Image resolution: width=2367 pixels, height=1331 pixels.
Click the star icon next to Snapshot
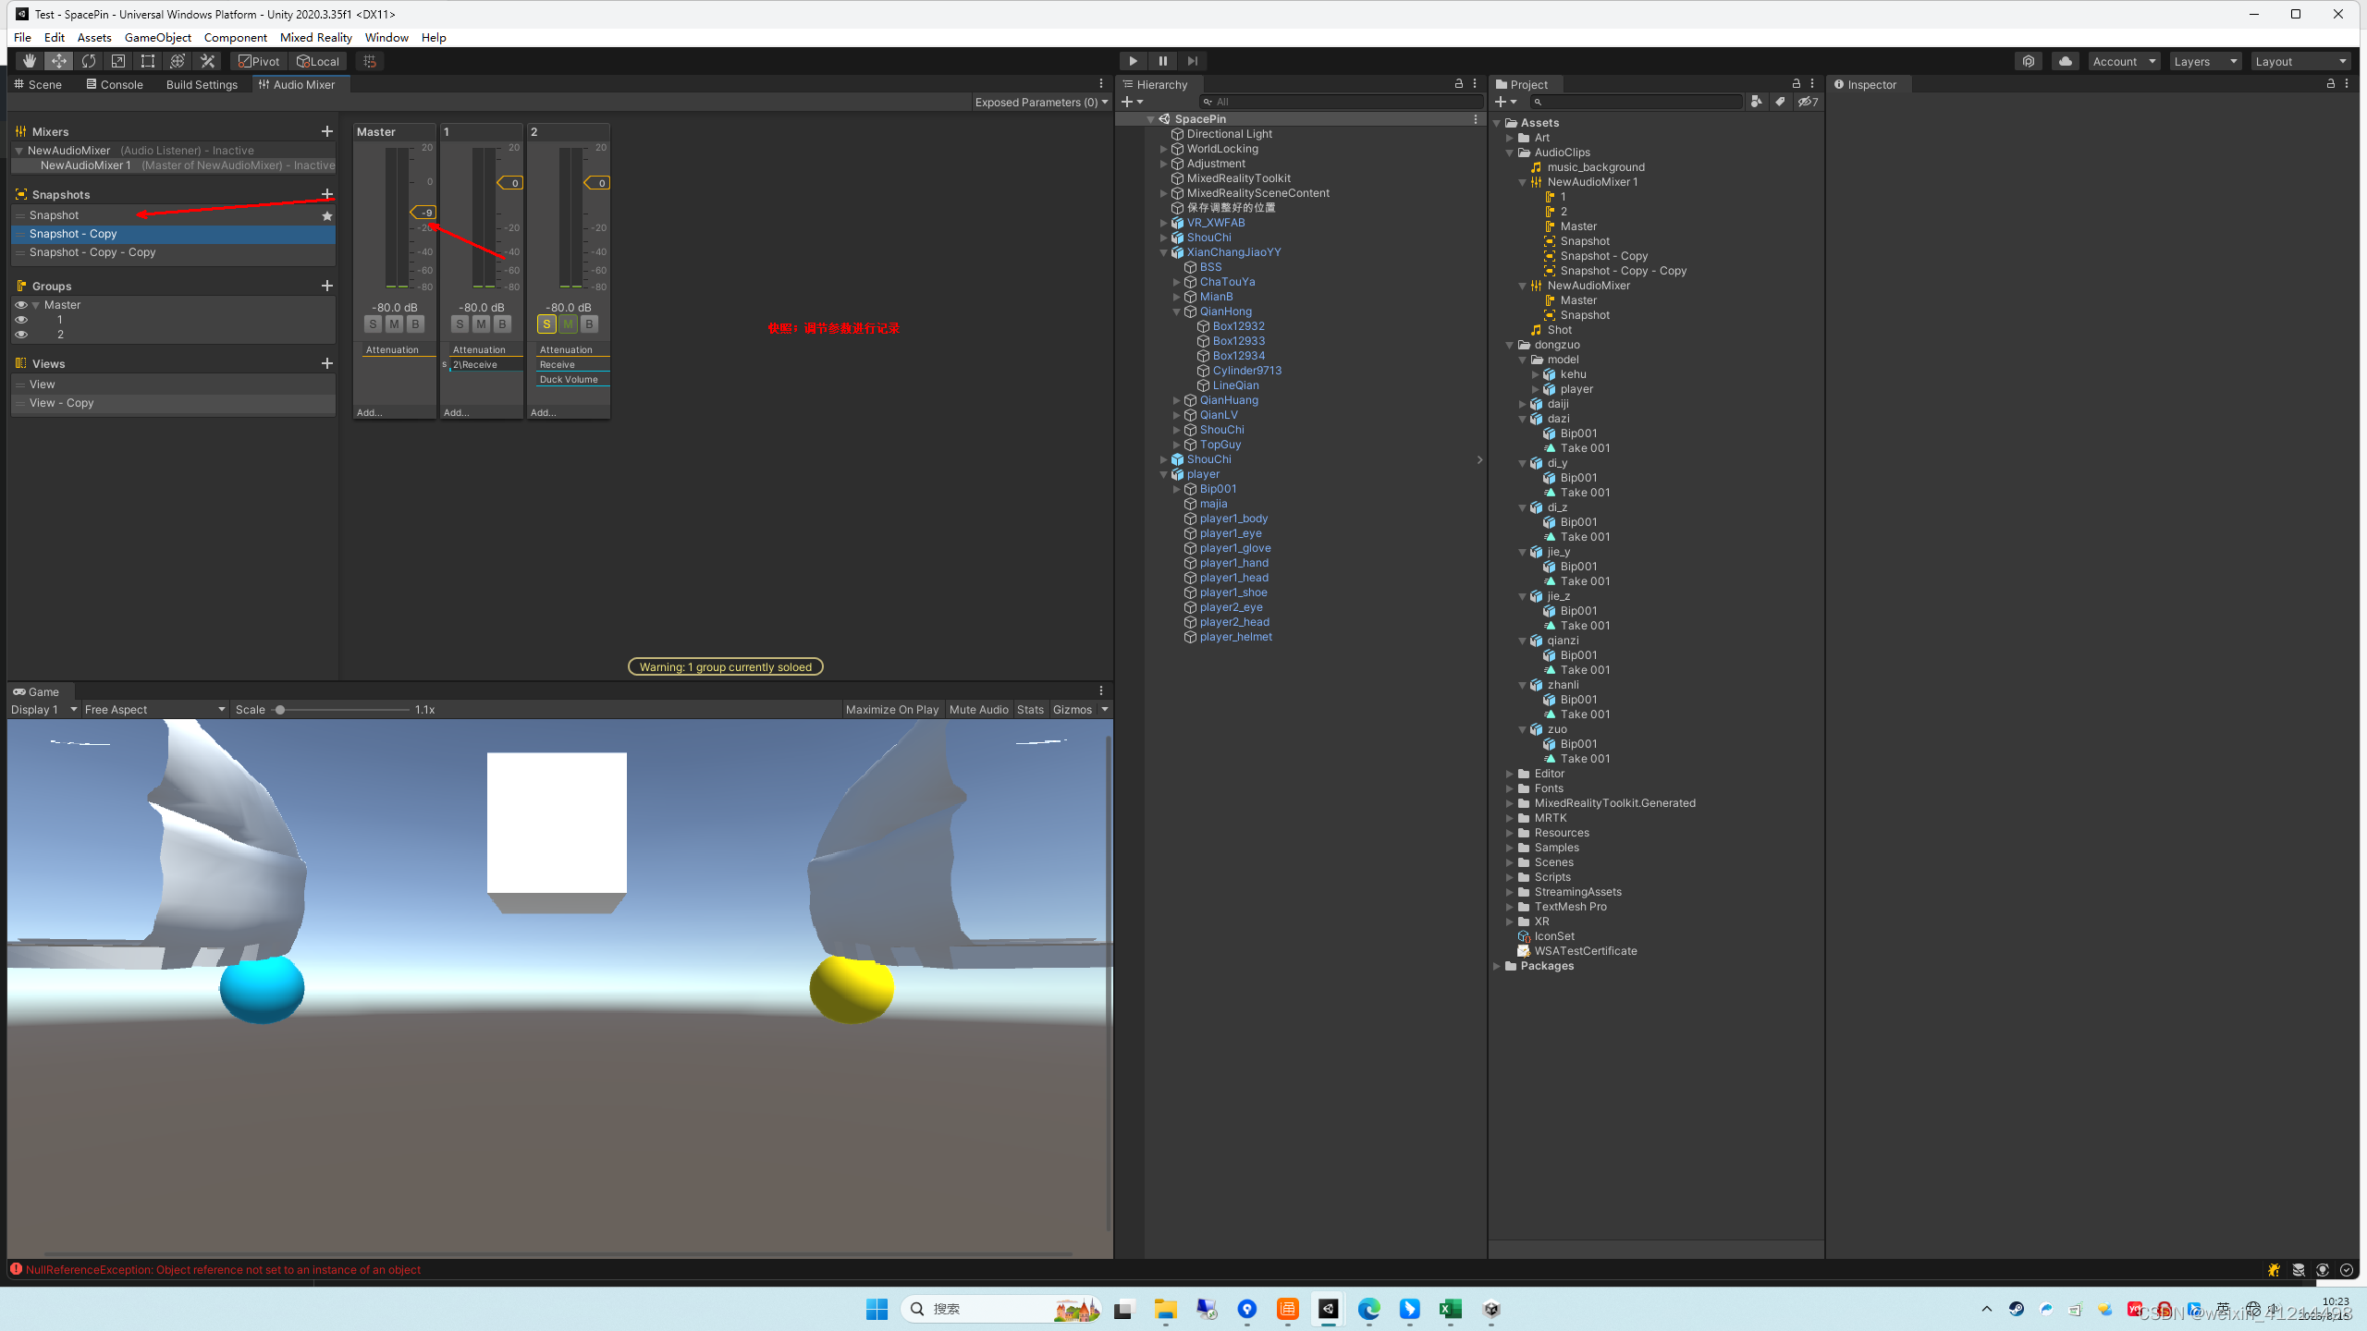(326, 215)
